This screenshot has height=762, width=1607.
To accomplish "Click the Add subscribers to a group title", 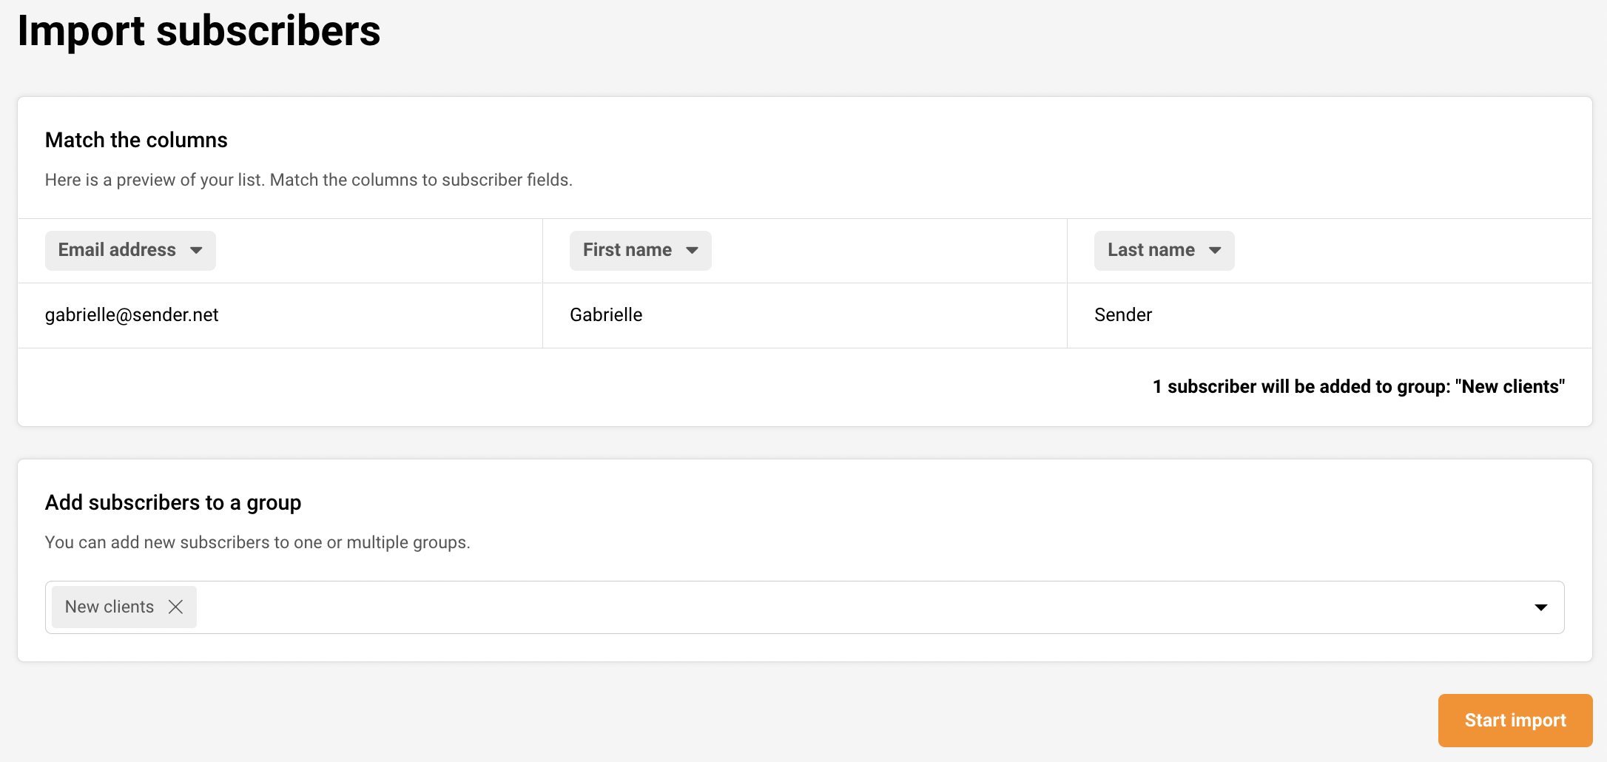I will click(x=173, y=502).
